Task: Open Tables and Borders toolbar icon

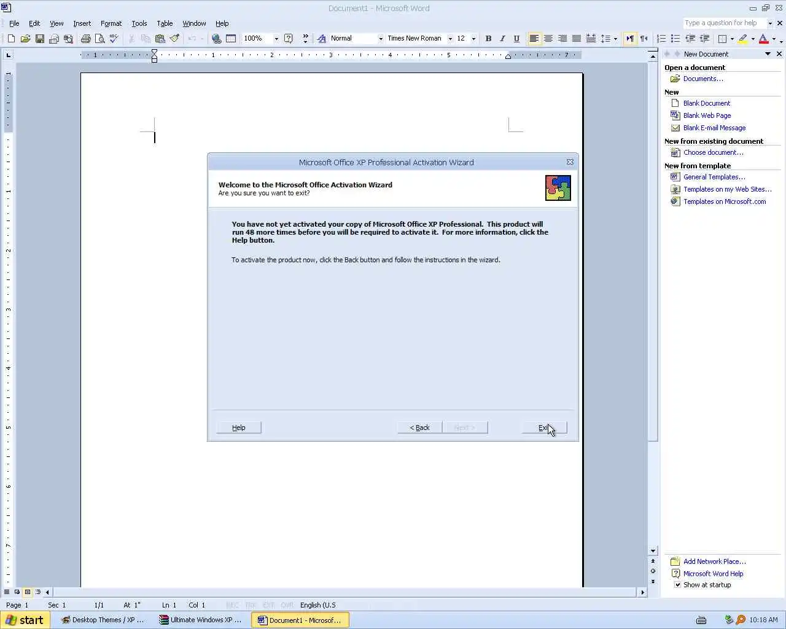Action: click(x=231, y=39)
